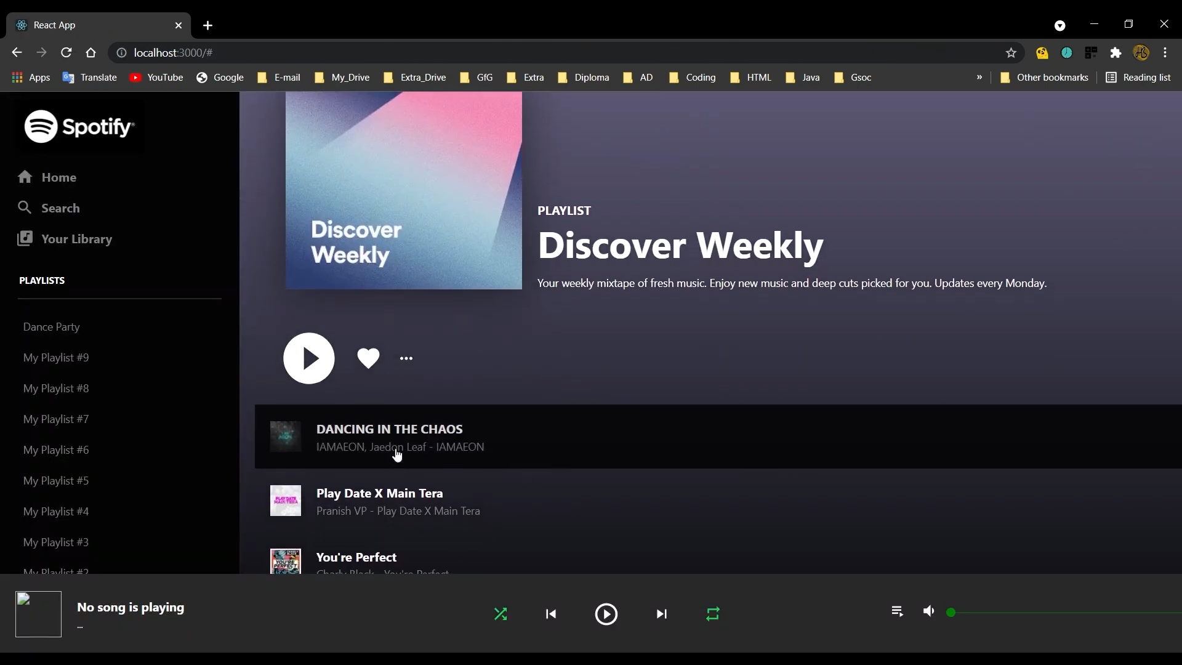Screen dimensions: 1182x665
Task: Open the Dance Party playlist
Action: click(x=52, y=327)
